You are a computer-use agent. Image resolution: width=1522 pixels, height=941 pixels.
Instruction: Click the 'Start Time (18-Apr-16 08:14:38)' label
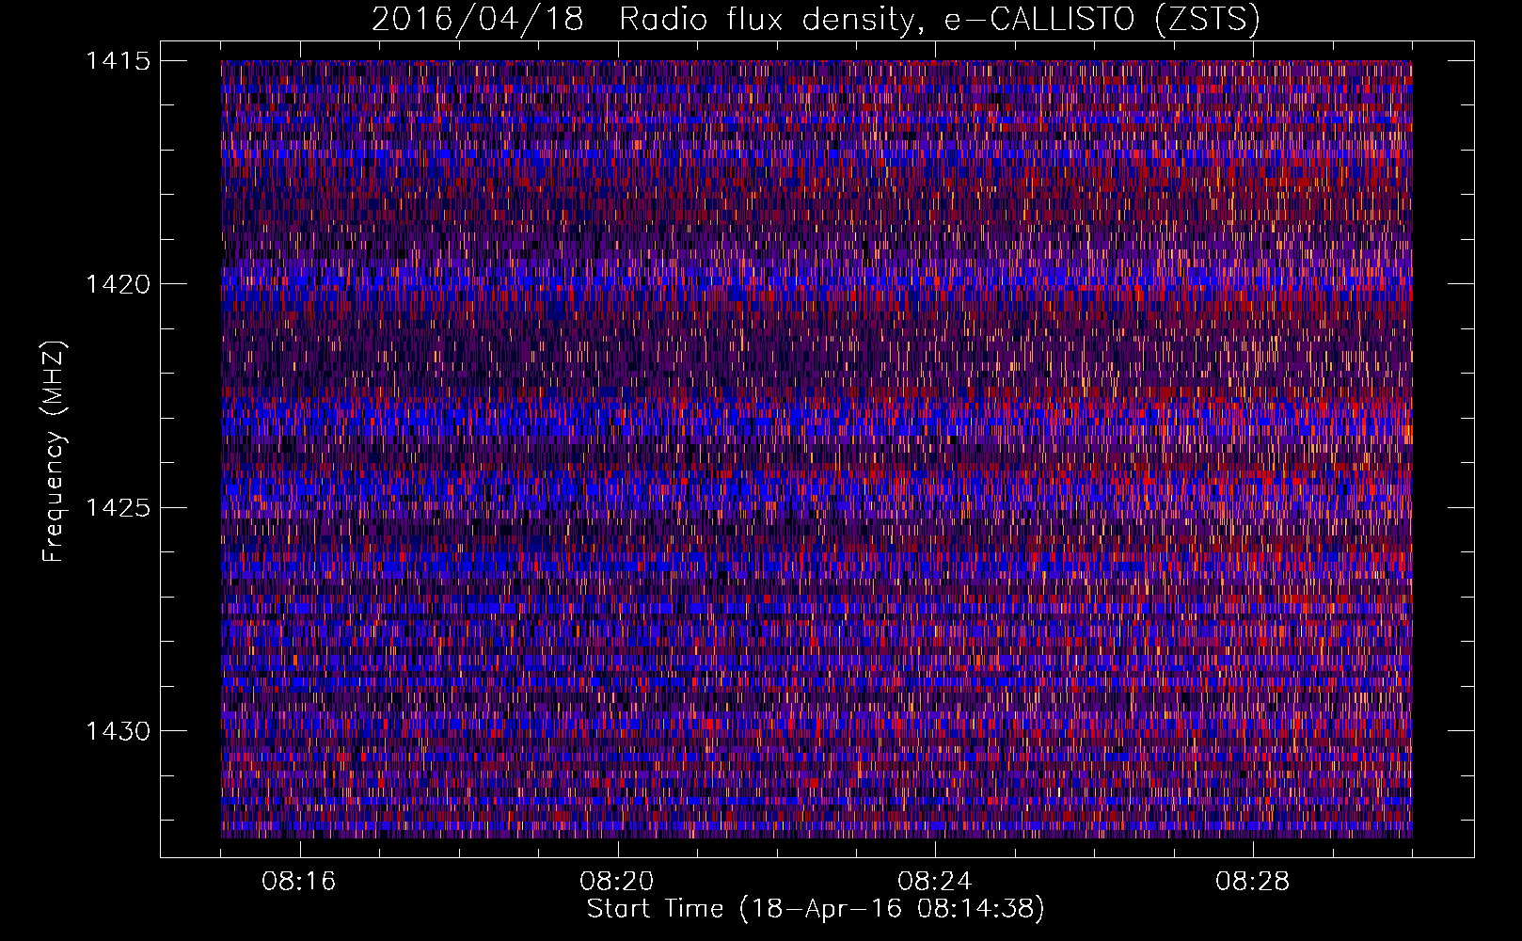(x=816, y=909)
